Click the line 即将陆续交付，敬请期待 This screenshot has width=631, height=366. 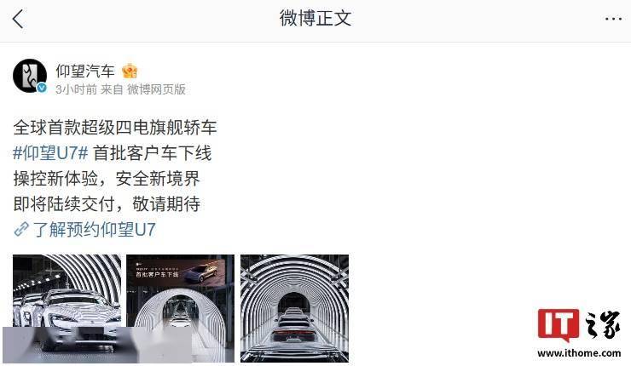coord(107,204)
